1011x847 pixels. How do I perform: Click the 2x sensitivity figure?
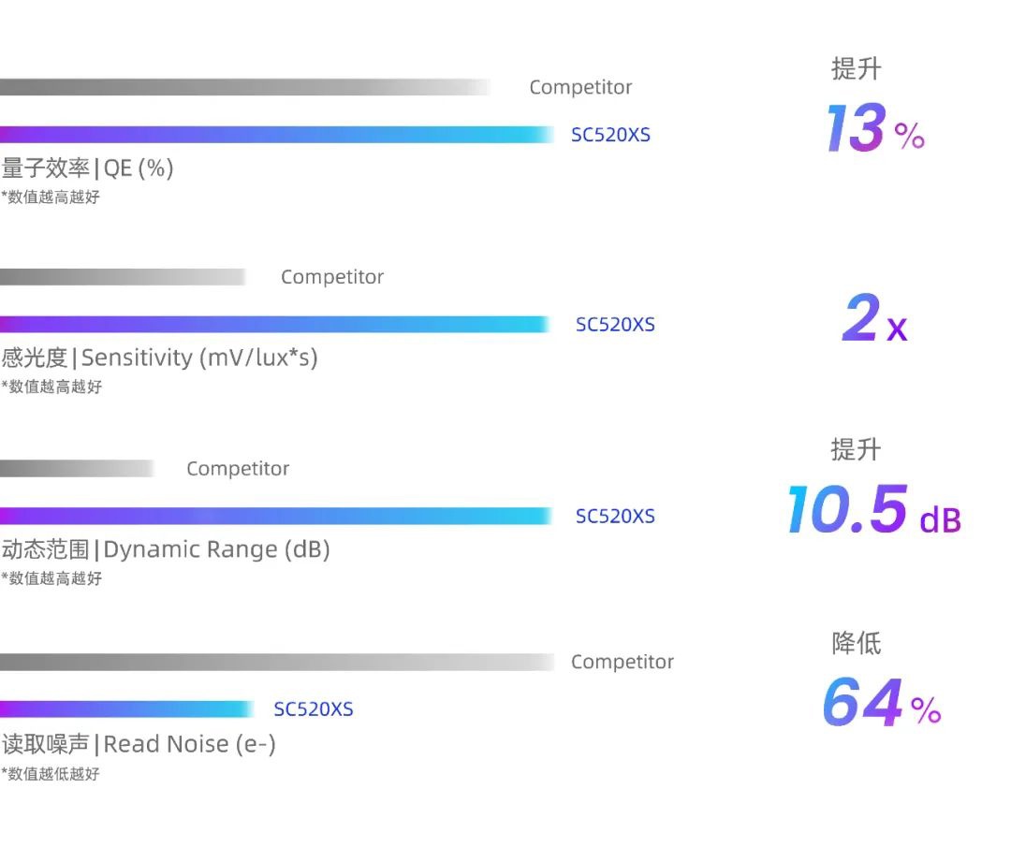coord(875,318)
